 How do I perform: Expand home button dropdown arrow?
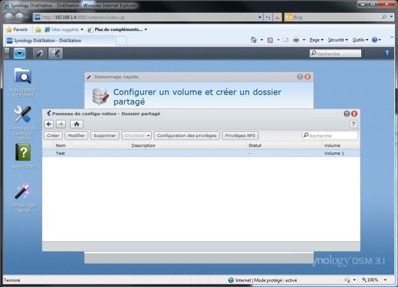(x=261, y=40)
